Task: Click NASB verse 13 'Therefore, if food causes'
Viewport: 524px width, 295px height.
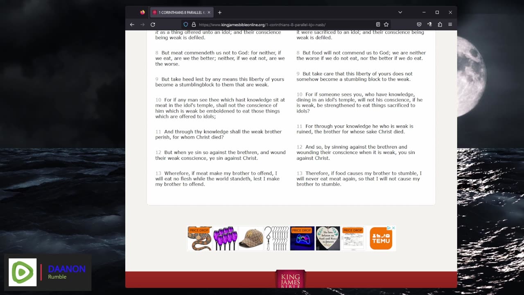Action: point(359,179)
